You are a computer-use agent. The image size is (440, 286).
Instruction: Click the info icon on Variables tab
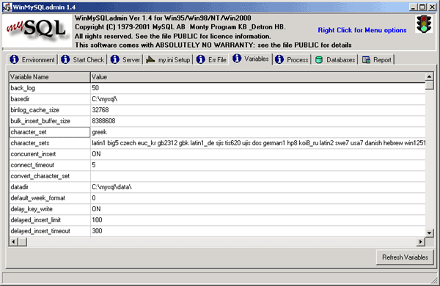click(x=237, y=59)
